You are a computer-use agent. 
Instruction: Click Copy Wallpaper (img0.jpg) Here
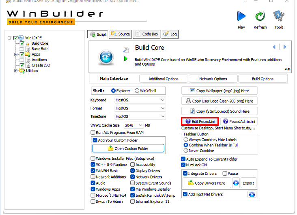click(220, 91)
